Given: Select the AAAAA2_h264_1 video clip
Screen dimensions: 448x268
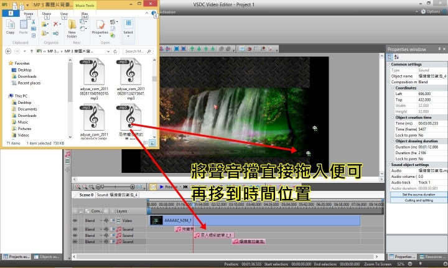Looking at the screenshot, I should [x=254, y=221].
